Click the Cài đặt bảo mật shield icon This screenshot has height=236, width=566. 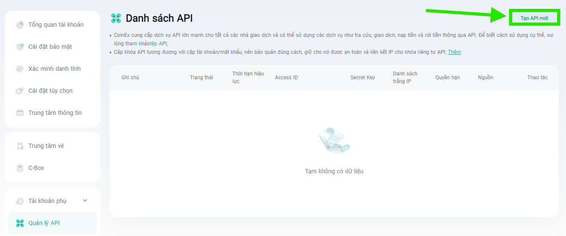click(20, 47)
